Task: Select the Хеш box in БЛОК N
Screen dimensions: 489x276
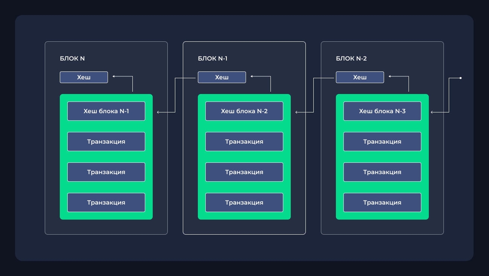Action: click(84, 77)
